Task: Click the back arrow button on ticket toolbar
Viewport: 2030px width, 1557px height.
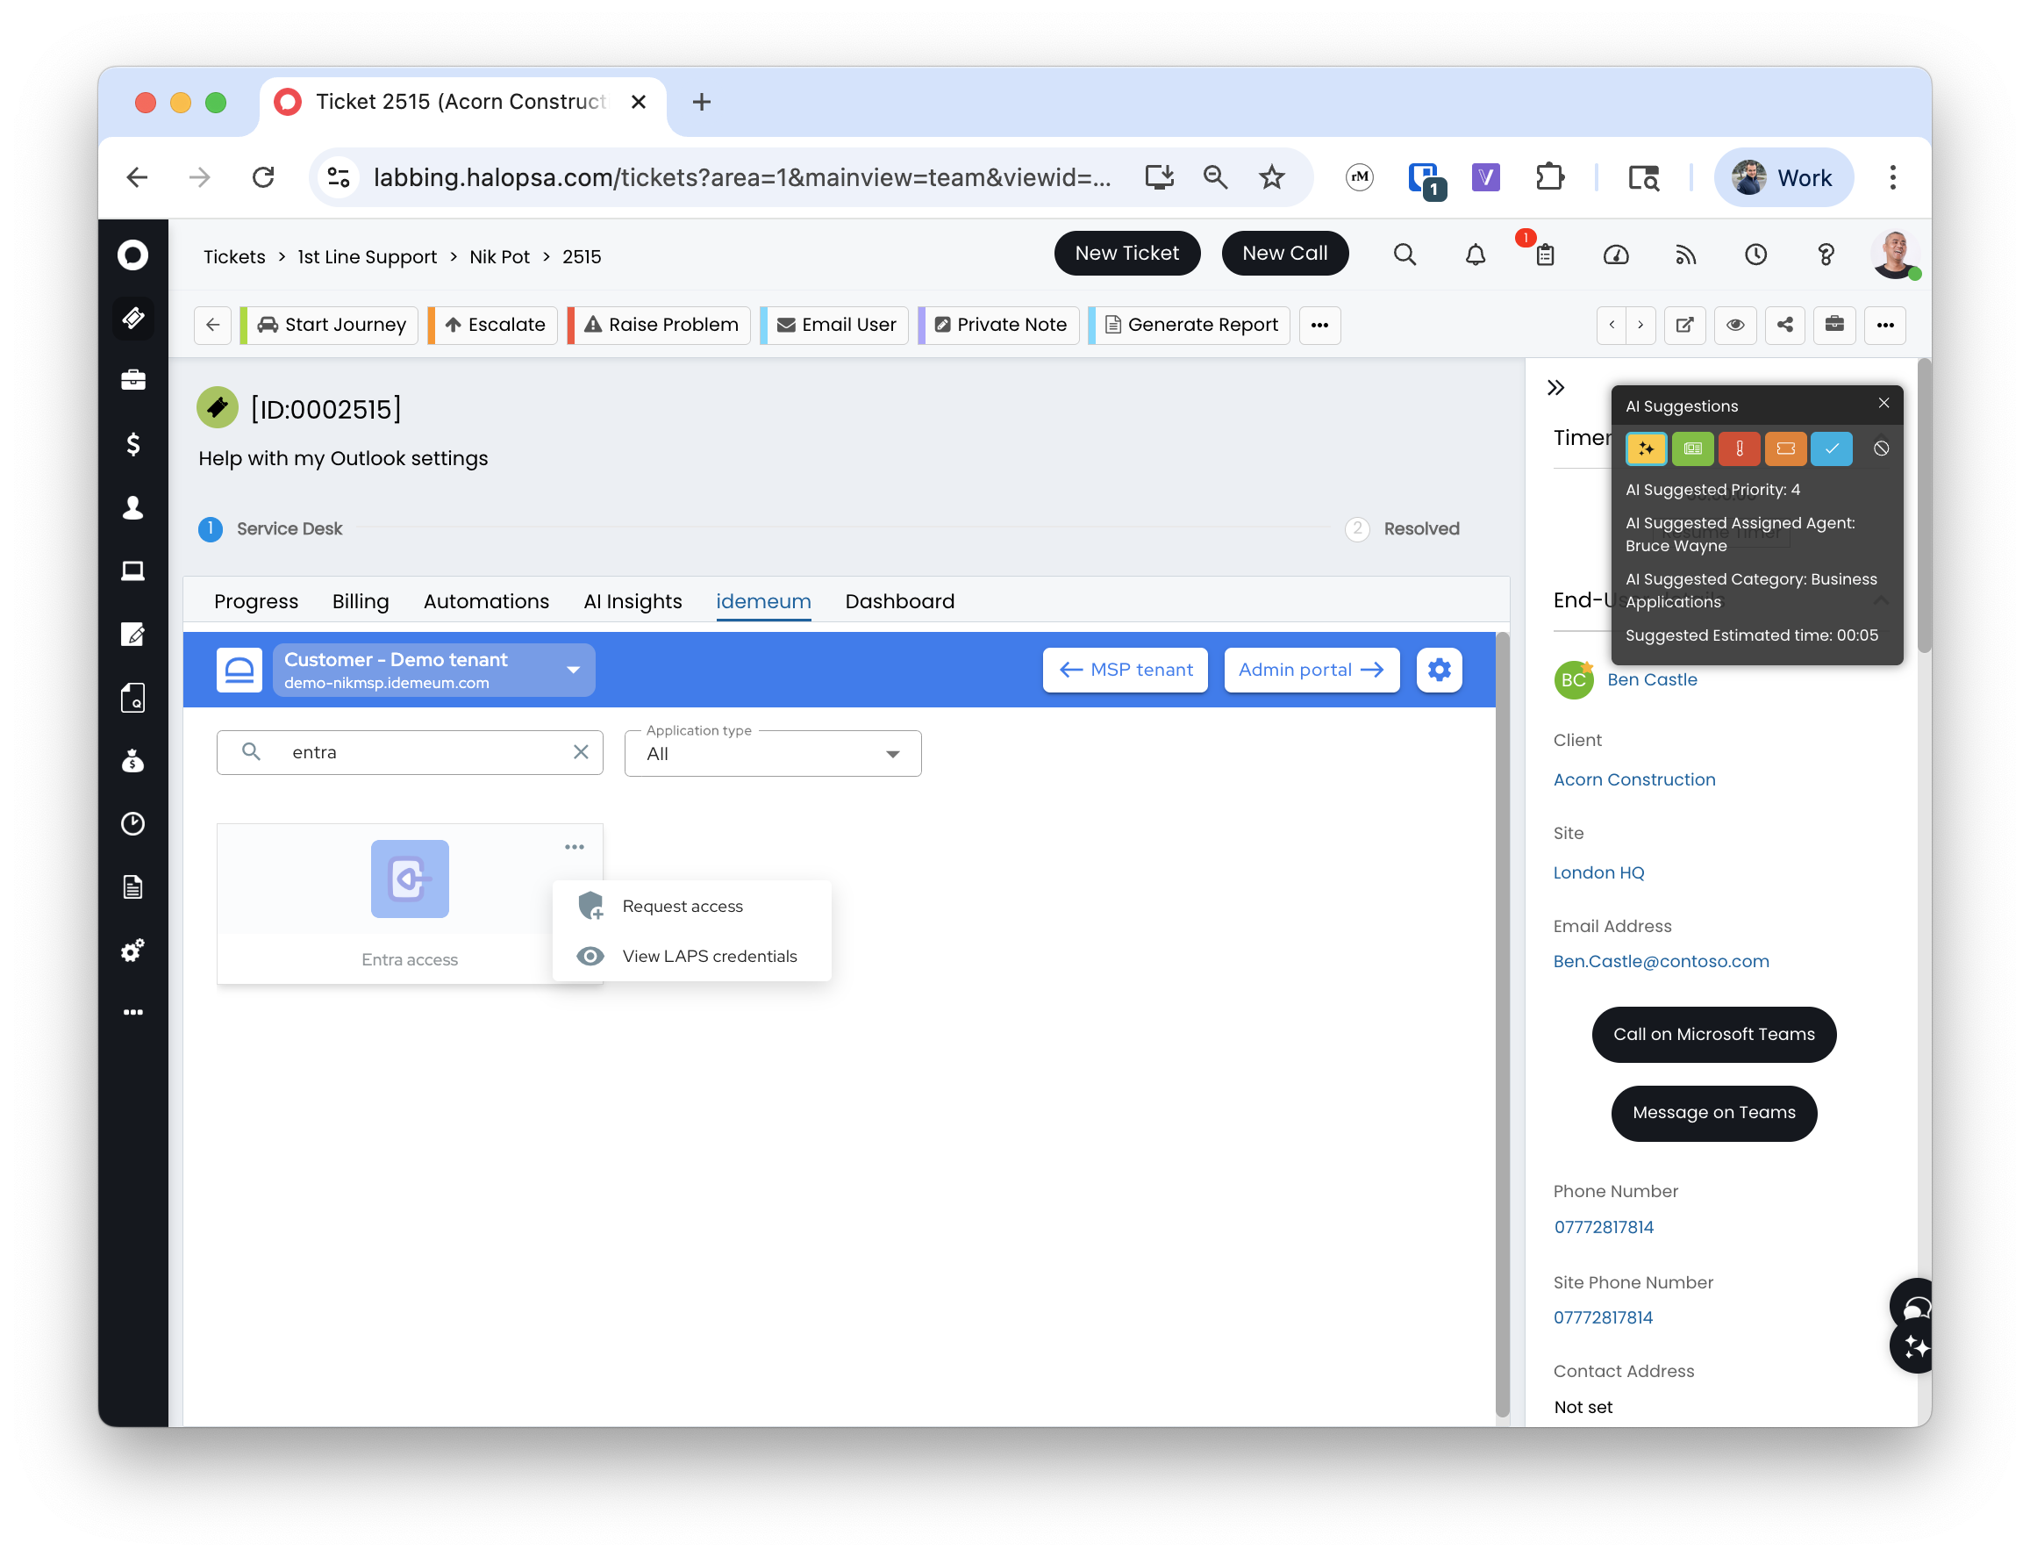Action: tap(213, 325)
